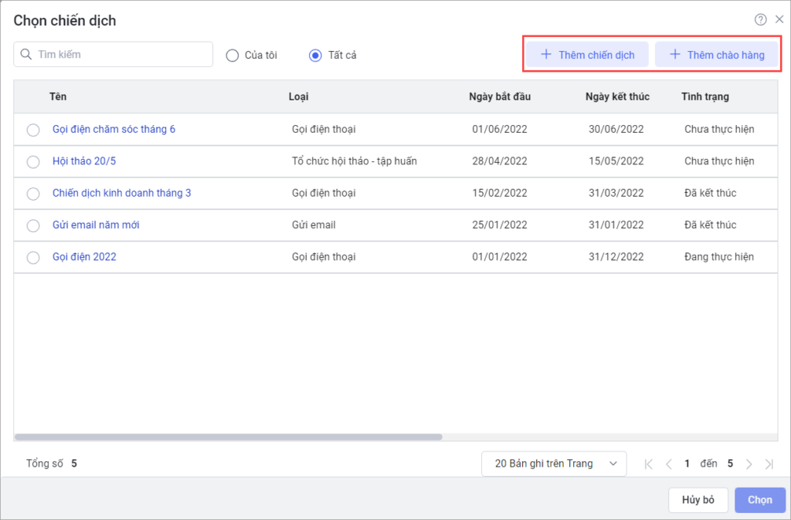
Task: Click the 30/06/2022 end date cell
Action: (616, 129)
